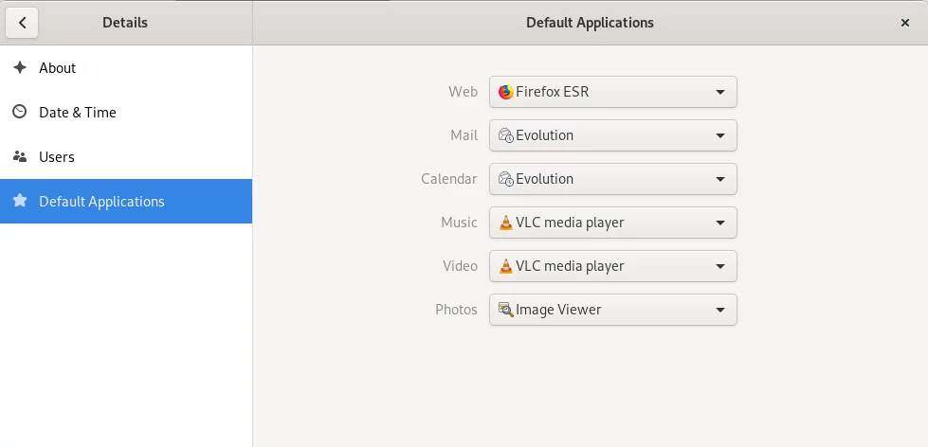This screenshot has width=928, height=447.
Task: Click the Evolution icon in the Mail field
Action: point(505,135)
